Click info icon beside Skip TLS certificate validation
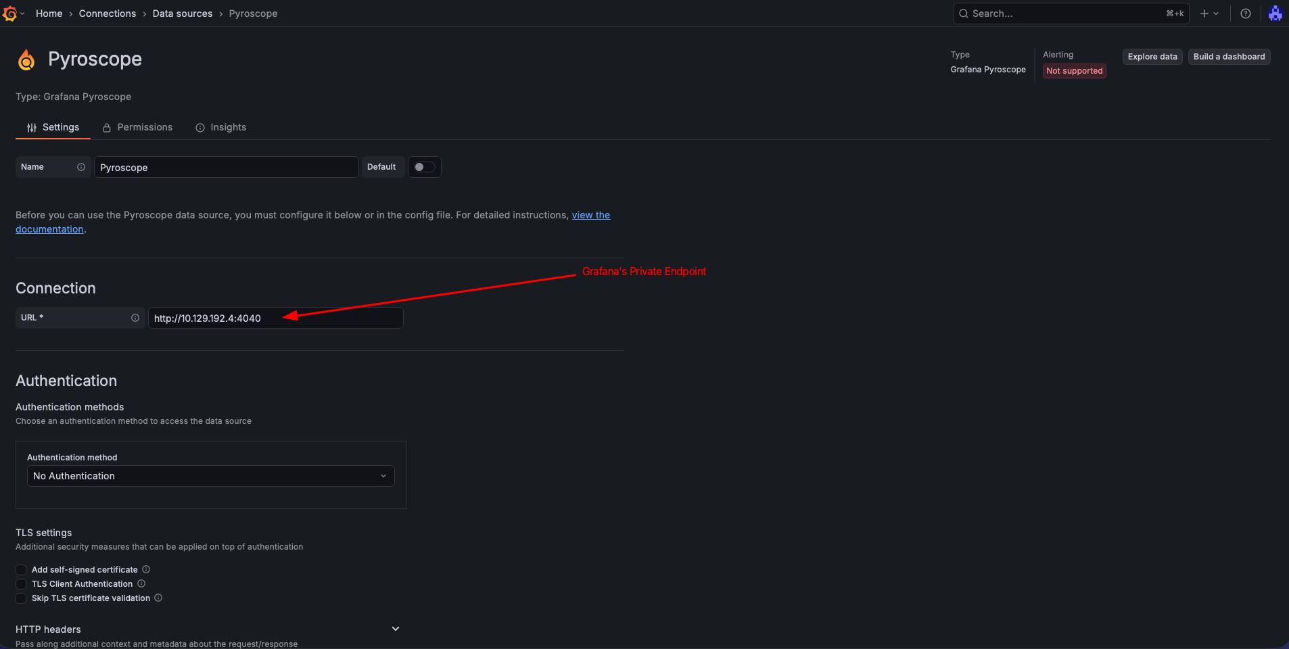 point(158,598)
